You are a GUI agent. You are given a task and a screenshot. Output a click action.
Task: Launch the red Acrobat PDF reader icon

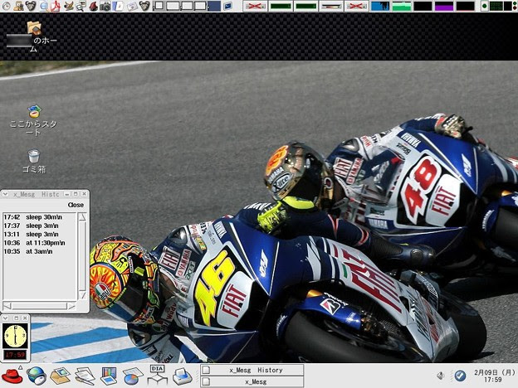point(56,6)
